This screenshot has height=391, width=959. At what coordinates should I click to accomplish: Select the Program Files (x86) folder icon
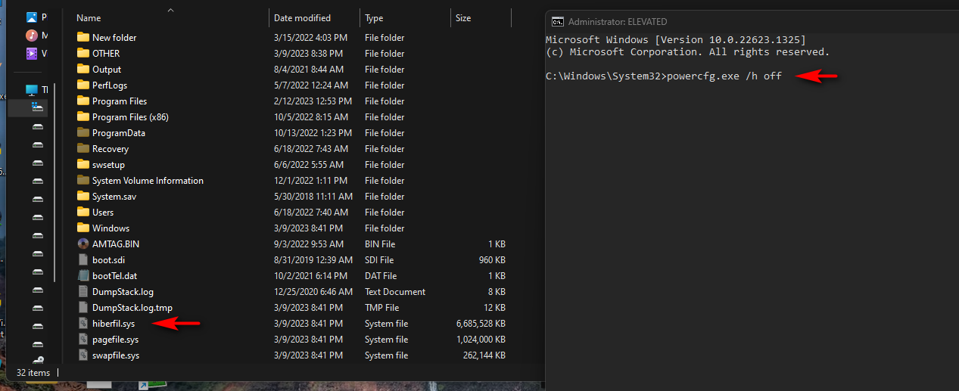83,116
